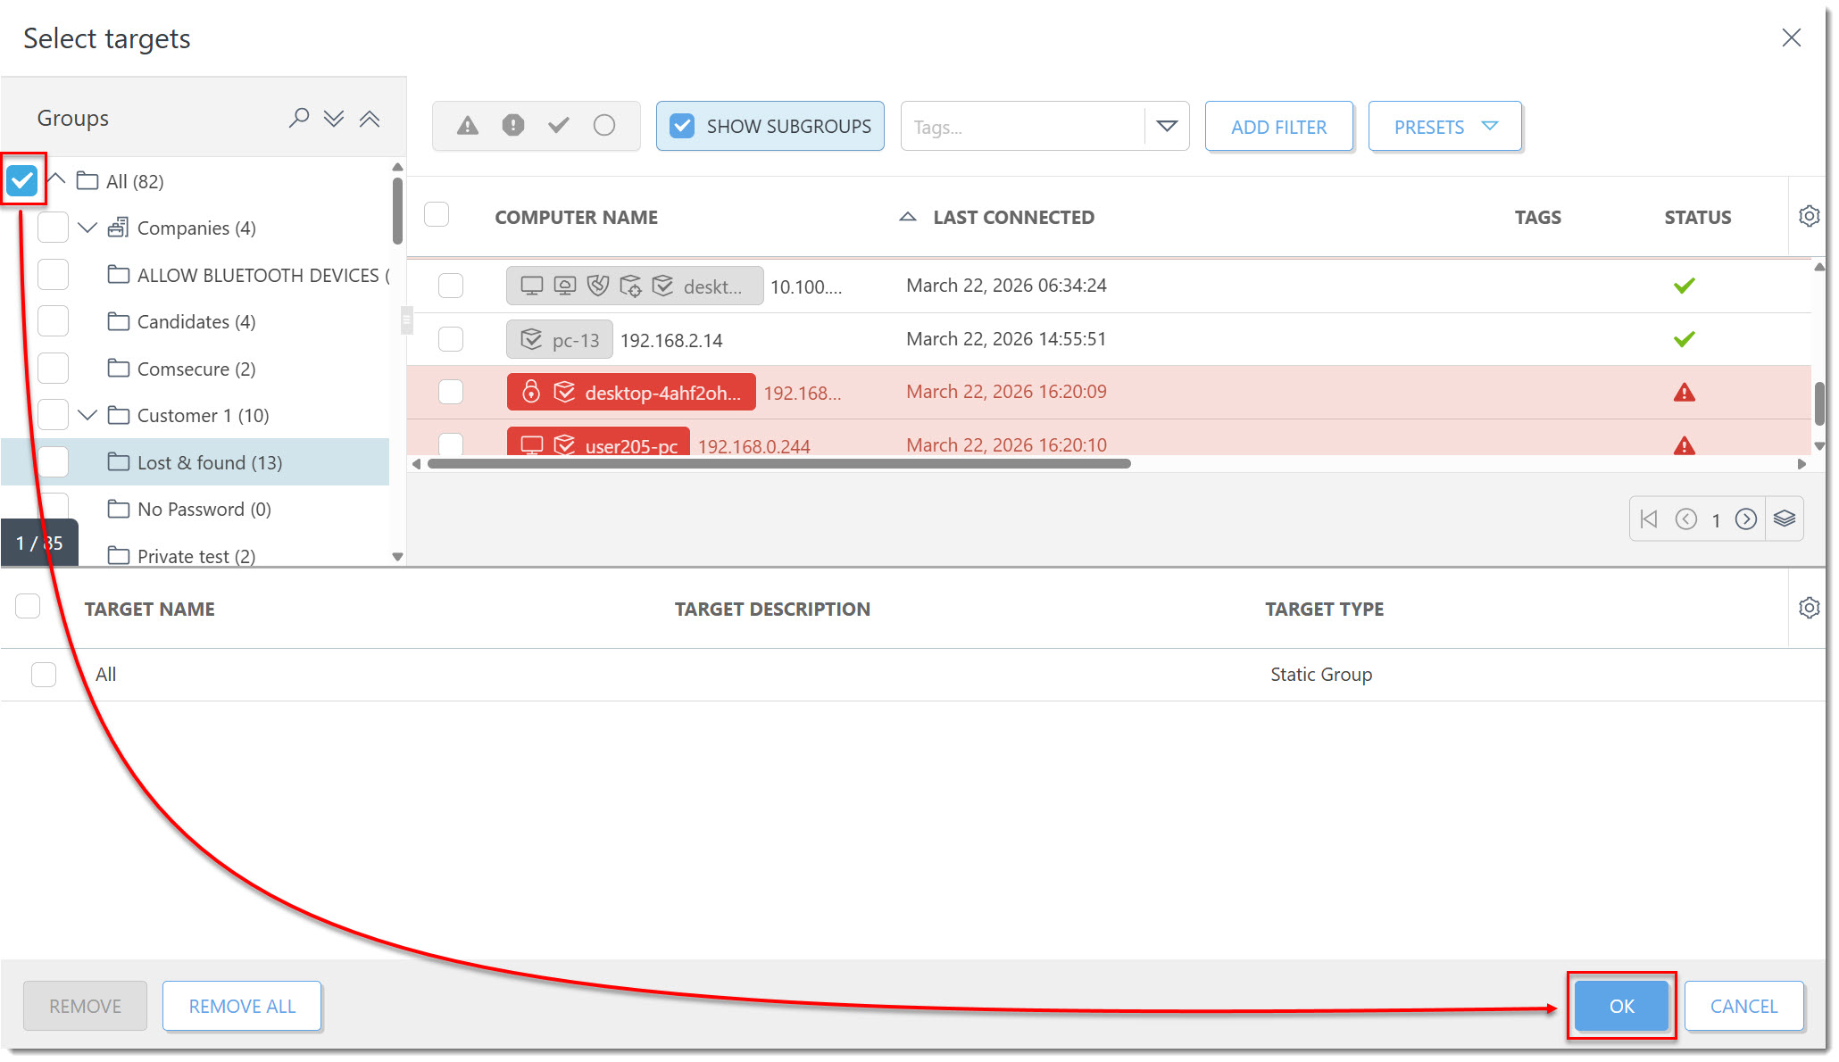
Task: Sort by COMPUTER NAME column header
Action: [x=576, y=217]
